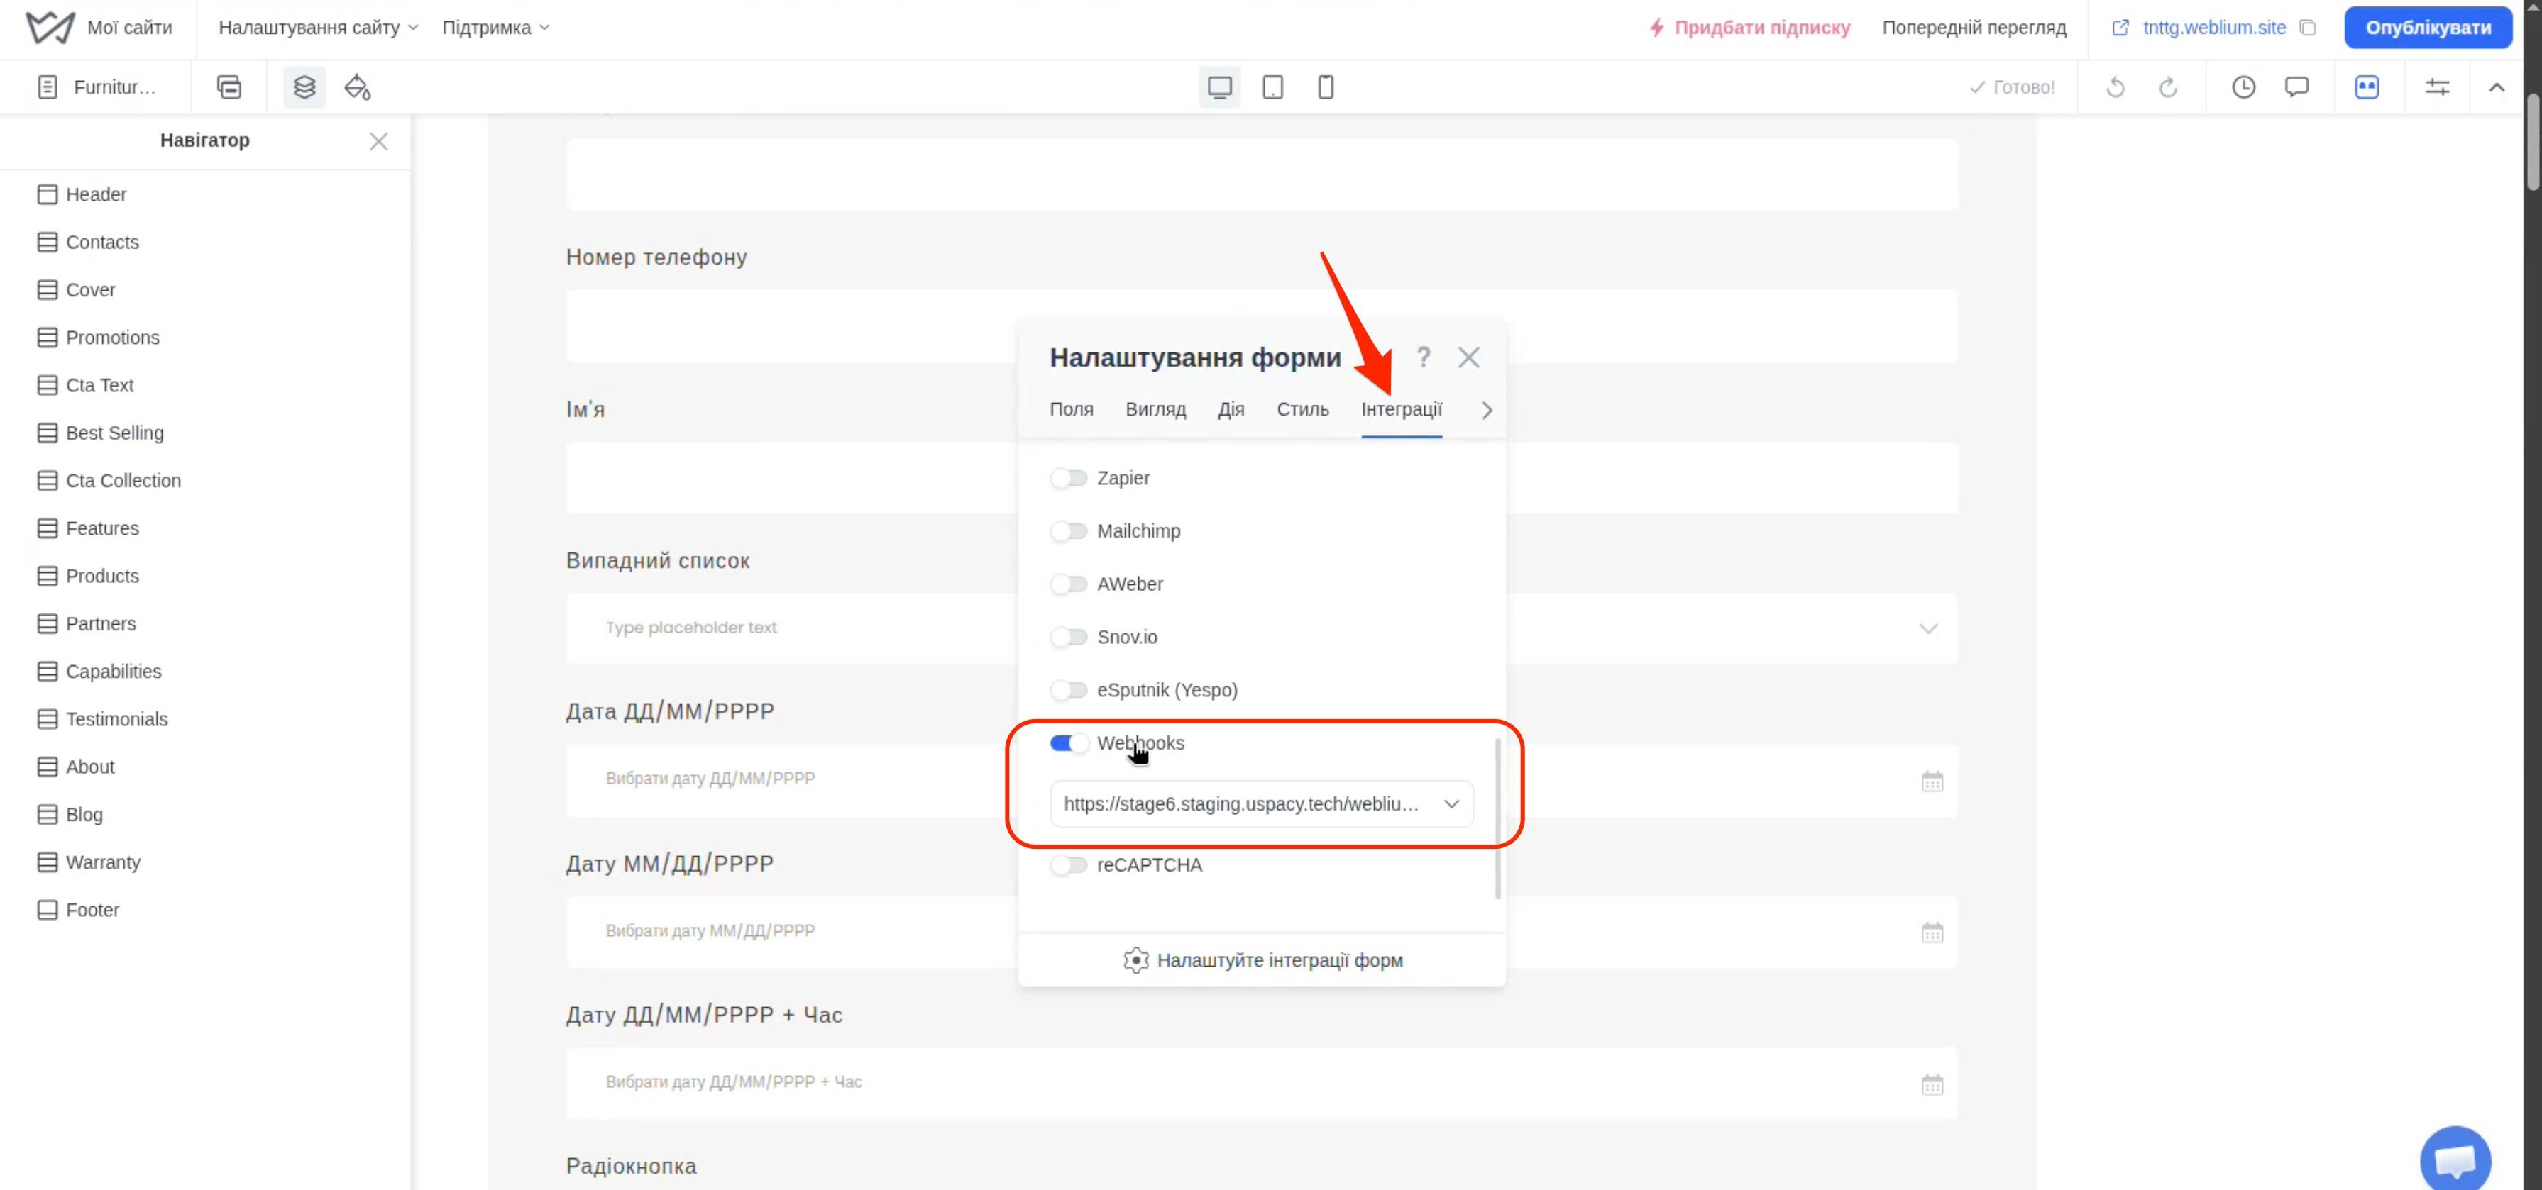2542x1190 pixels.
Task: Switch to the Вигляд tab
Action: [1155, 409]
